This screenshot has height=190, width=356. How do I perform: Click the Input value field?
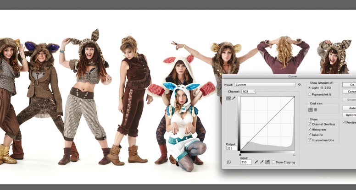[246, 162]
